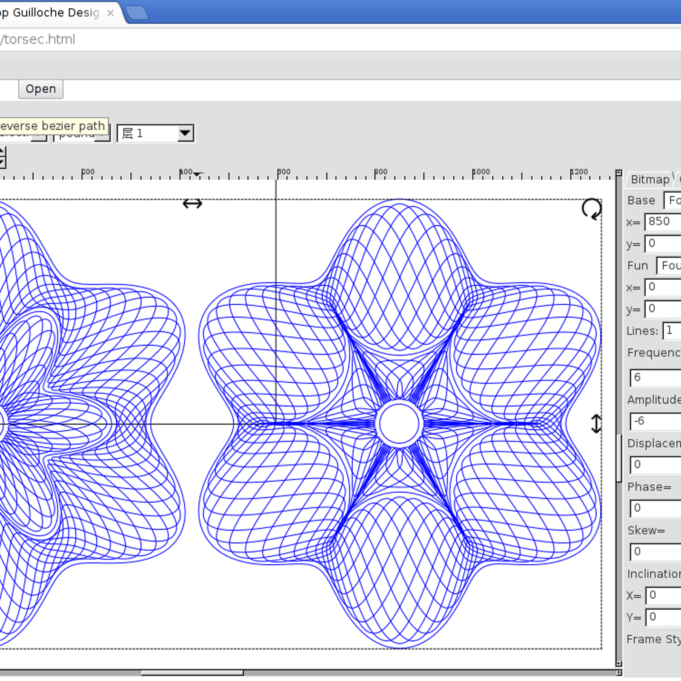
Task: Click the Skew input field
Action: pos(655,552)
